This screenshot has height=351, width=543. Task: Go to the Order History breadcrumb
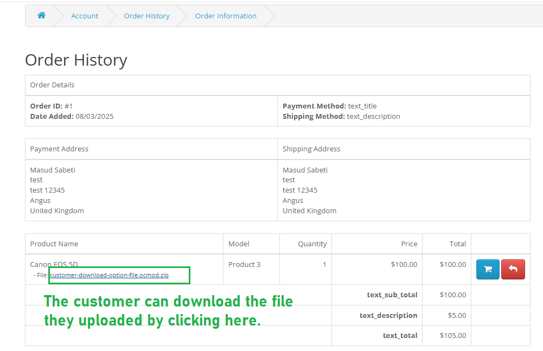tap(146, 16)
